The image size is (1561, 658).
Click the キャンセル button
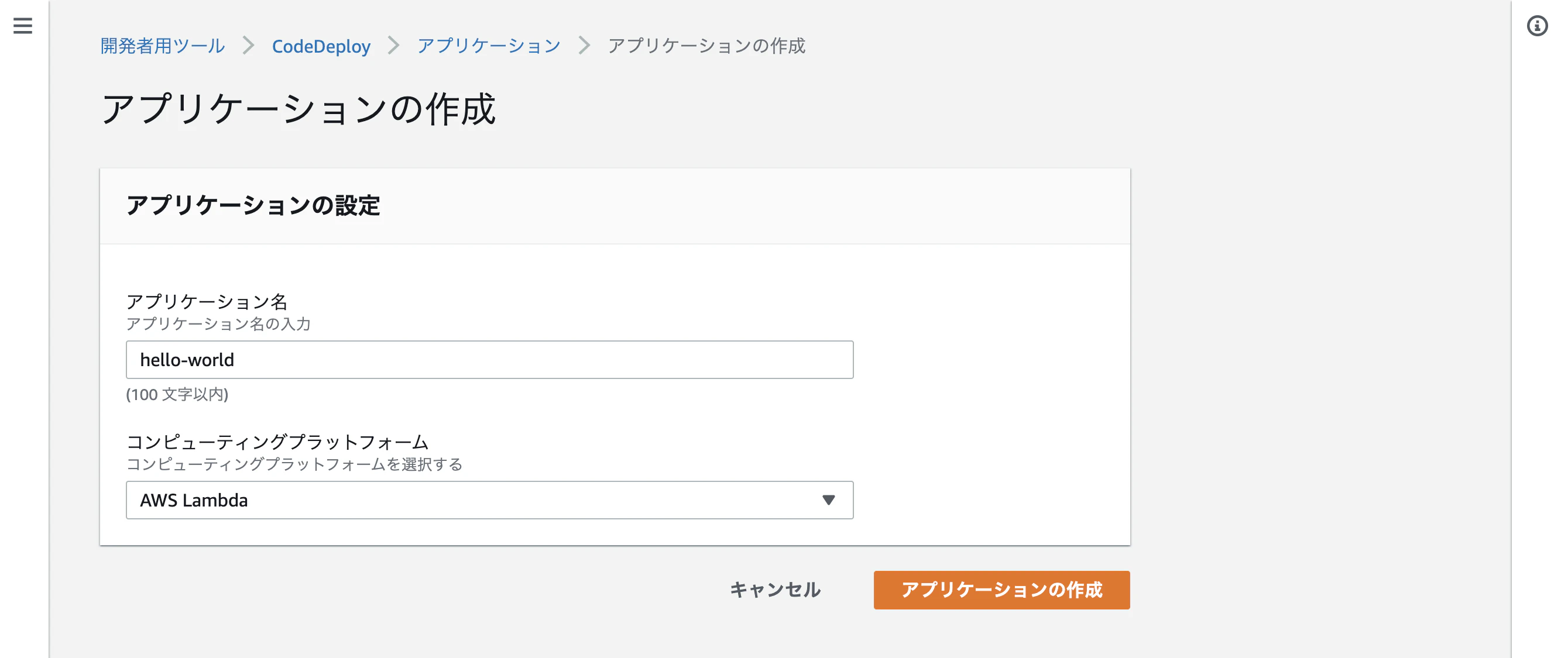(x=775, y=590)
